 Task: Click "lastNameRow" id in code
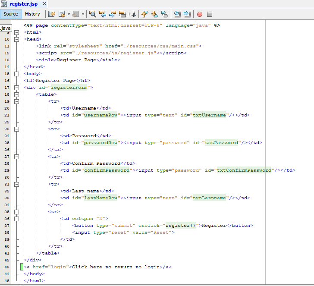tap(100, 198)
